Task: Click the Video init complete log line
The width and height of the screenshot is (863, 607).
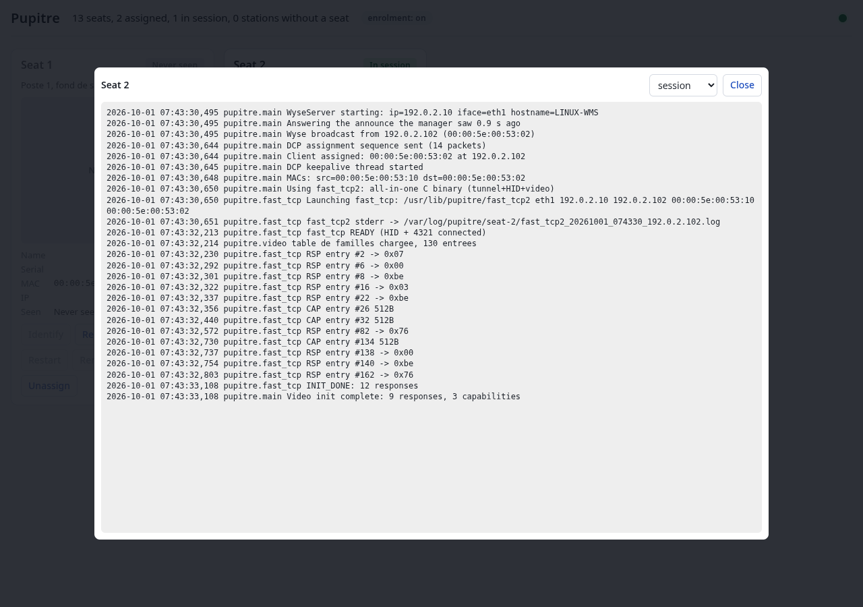Action: coord(314,397)
